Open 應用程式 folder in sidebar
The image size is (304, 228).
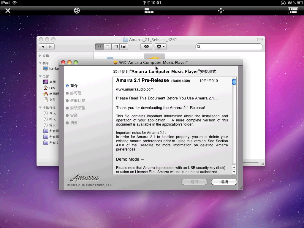coord(51,94)
